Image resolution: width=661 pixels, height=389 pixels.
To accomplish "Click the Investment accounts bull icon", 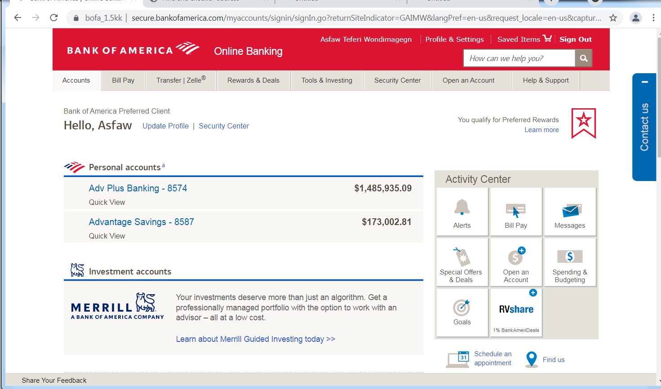I will coord(77,270).
